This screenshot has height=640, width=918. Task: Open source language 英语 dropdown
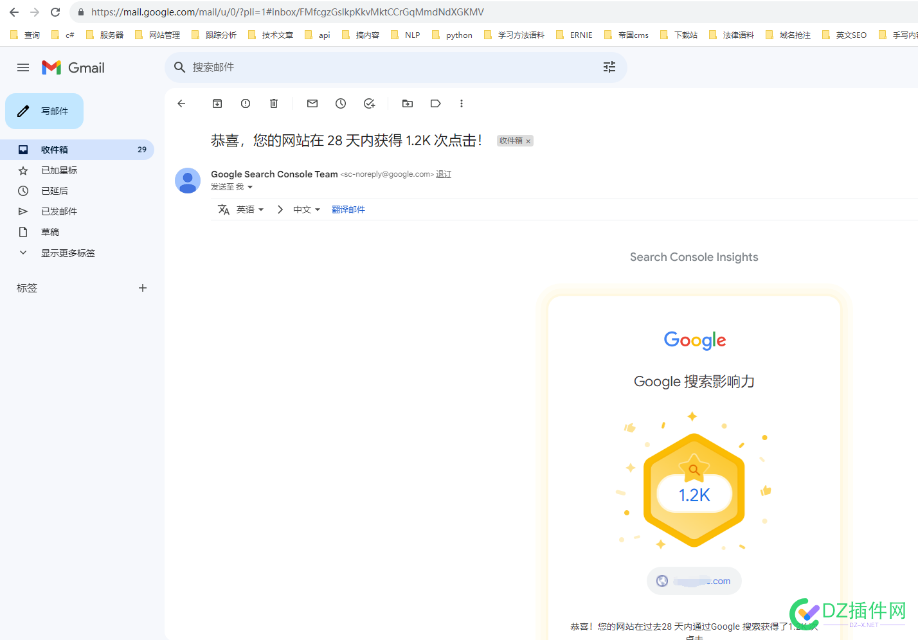[x=250, y=209]
